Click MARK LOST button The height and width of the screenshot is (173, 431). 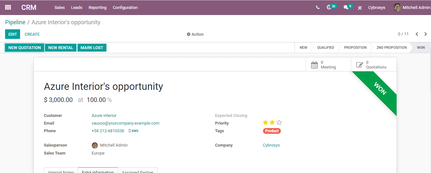[x=92, y=47]
